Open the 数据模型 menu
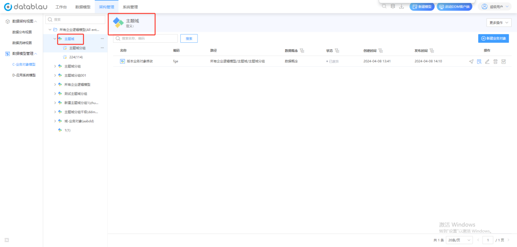 pyautogui.click(x=83, y=7)
